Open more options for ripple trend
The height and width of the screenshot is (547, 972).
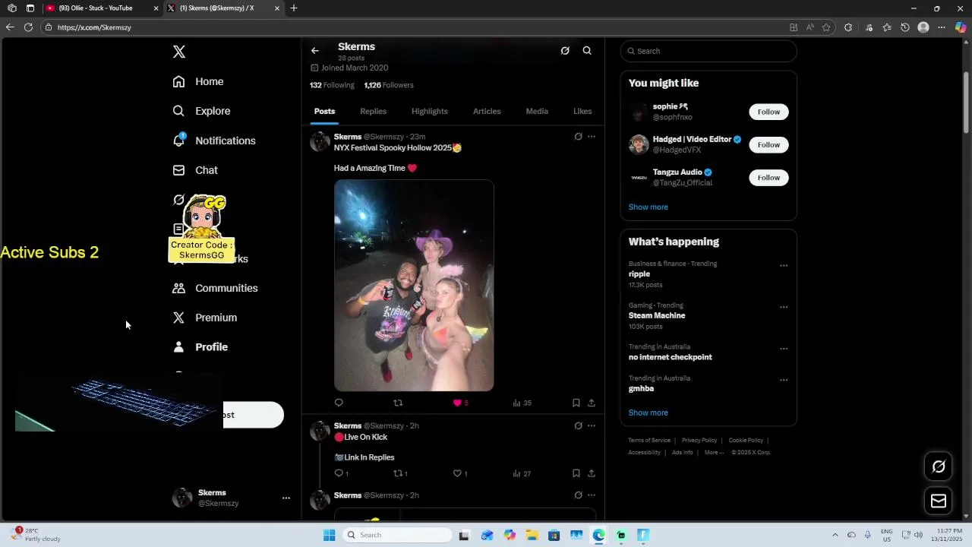point(784,266)
